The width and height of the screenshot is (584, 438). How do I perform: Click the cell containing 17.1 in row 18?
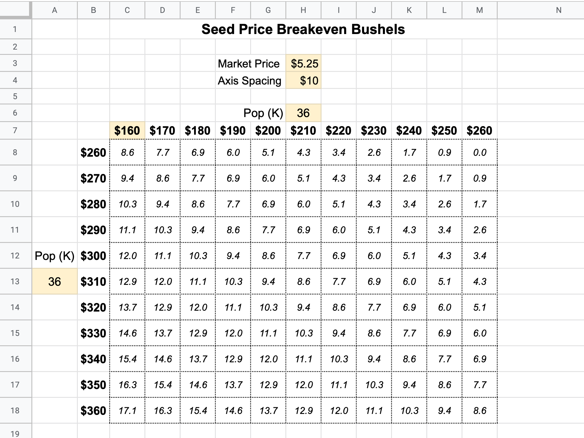[127, 410]
